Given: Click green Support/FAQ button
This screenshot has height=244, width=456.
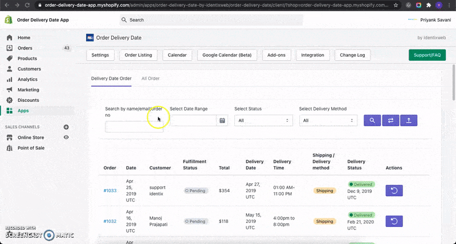Looking at the screenshot, I should point(427,55).
